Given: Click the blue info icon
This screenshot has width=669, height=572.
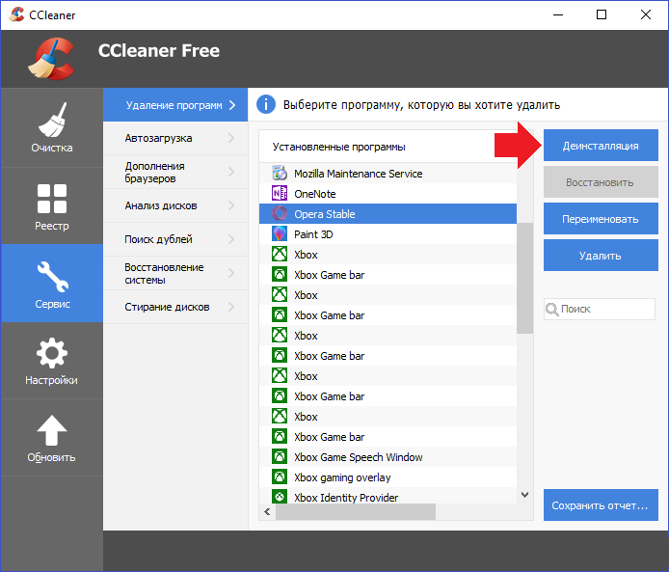Looking at the screenshot, I should [x=266, y=104].
